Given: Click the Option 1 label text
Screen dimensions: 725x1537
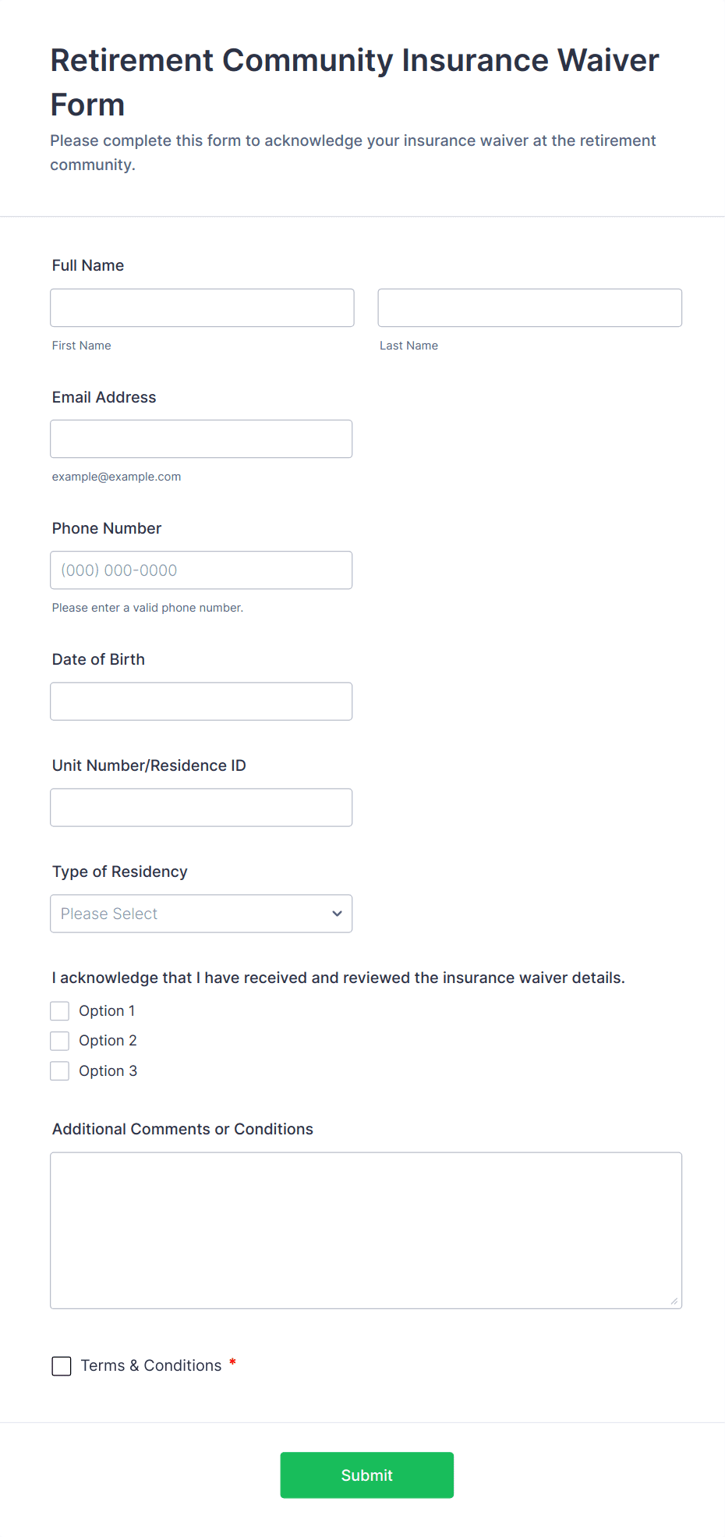Looking at the screenshot, I should click(107, 1011).
